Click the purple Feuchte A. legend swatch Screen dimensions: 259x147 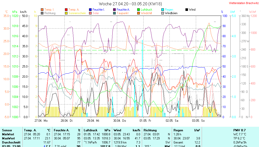[114, 10]
